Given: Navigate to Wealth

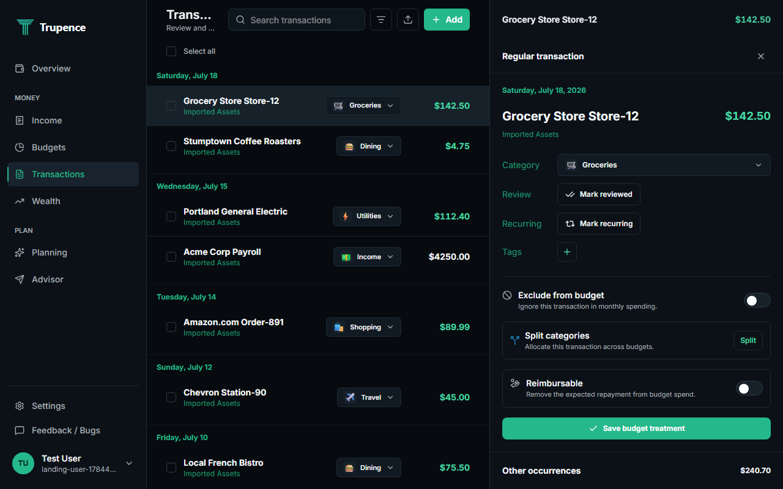Looking at the screenshot, I should [73, 201].
